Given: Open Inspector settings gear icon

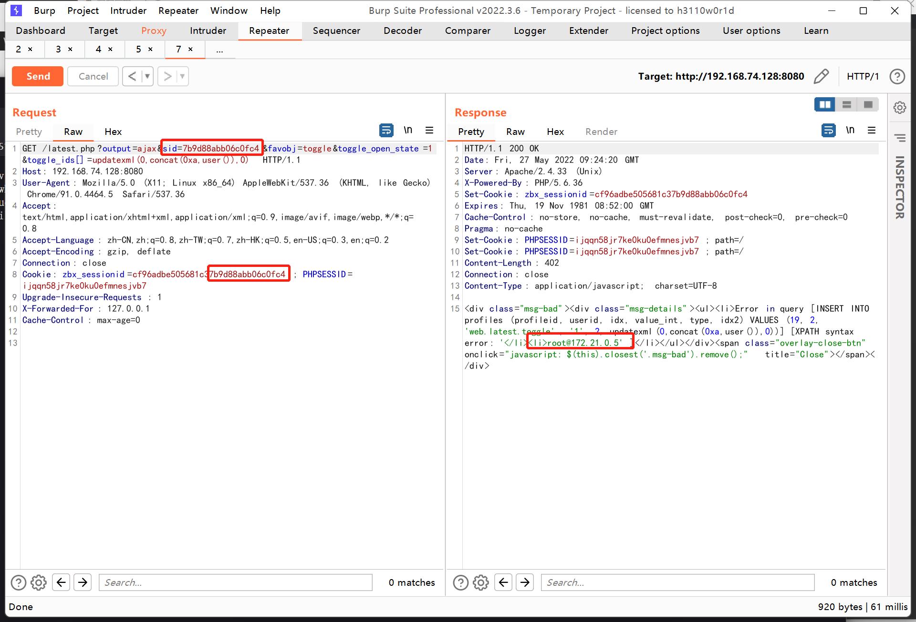Looking at the screenshot, I should click(x=900, y=107).
